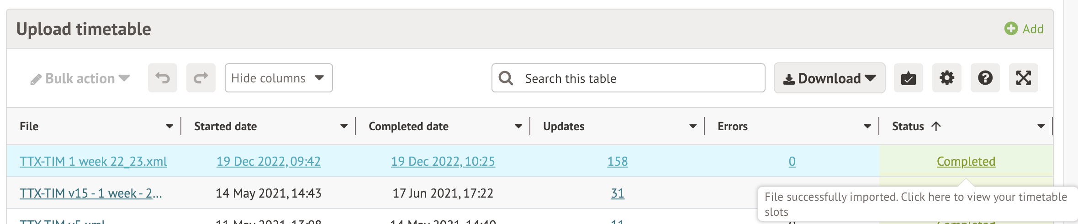Click the calendar checkmark icon
Screen dimensions: 1078x224
click(908, 78)
